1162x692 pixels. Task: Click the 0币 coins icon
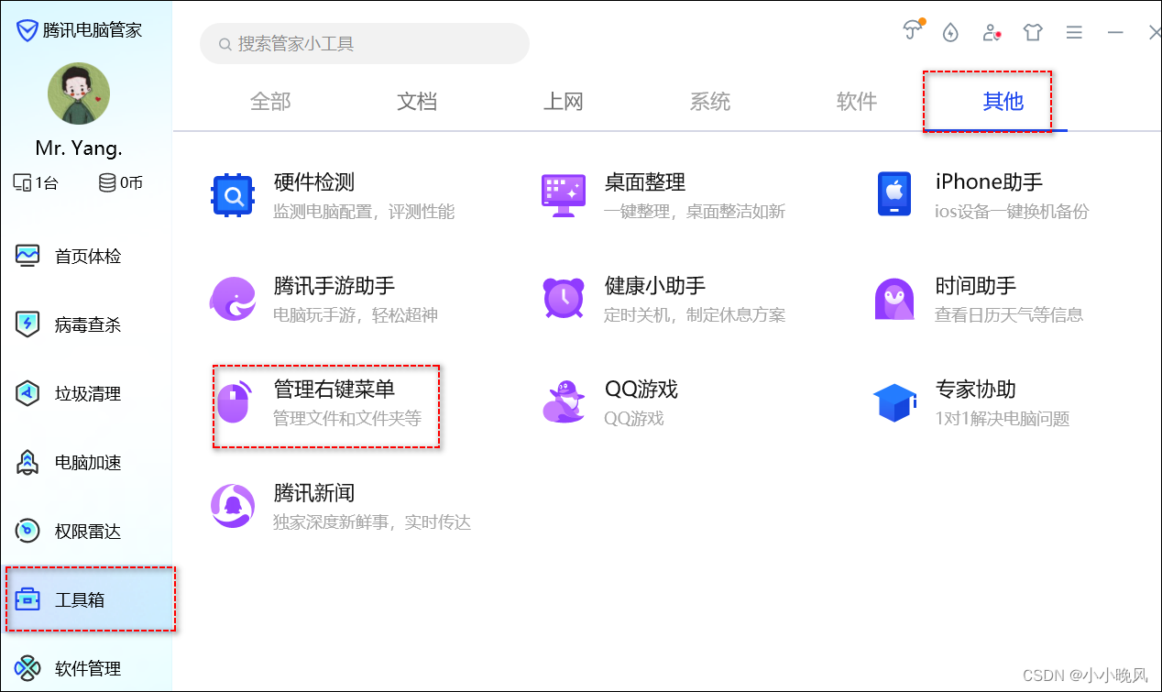108,182
